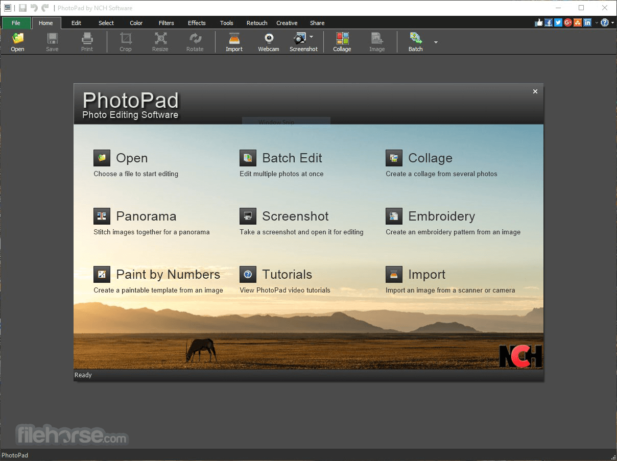The image size is (617, 461).
Task: Click the Tutorials heading
Action: click(x=287, y=275)
